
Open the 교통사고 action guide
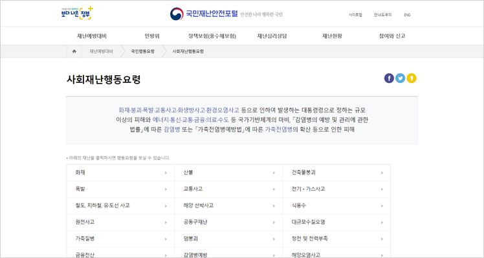coord(228,189)
